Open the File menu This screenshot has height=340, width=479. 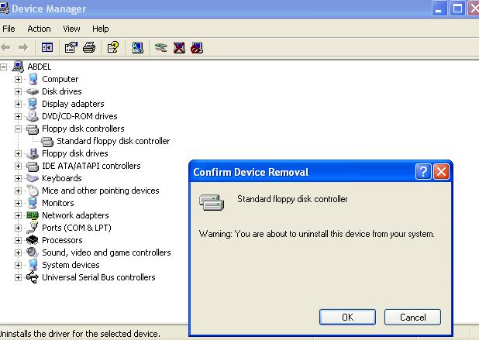tap(9, 29)
